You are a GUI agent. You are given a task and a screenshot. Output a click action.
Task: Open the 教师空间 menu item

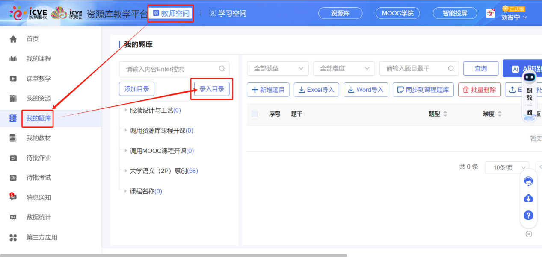(x=171, y=13)
